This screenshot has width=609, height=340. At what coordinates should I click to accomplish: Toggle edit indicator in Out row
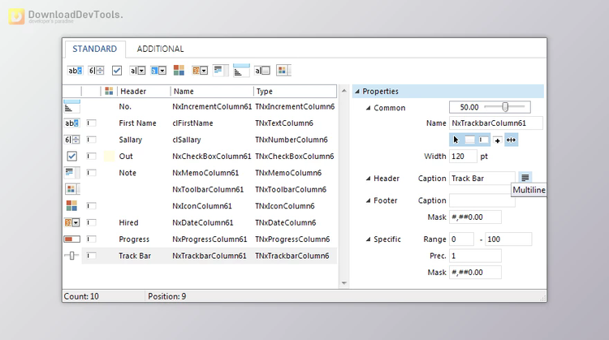(91, 156)
